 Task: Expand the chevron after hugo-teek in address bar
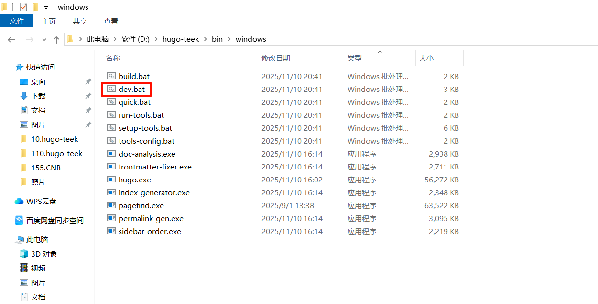205,39
